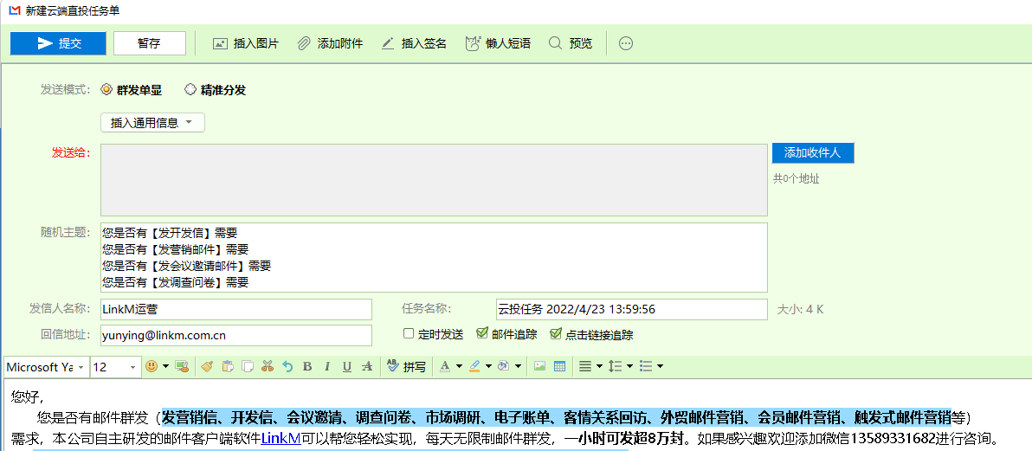Click 插入签名 insert signature toolbar item

[414, 43]
